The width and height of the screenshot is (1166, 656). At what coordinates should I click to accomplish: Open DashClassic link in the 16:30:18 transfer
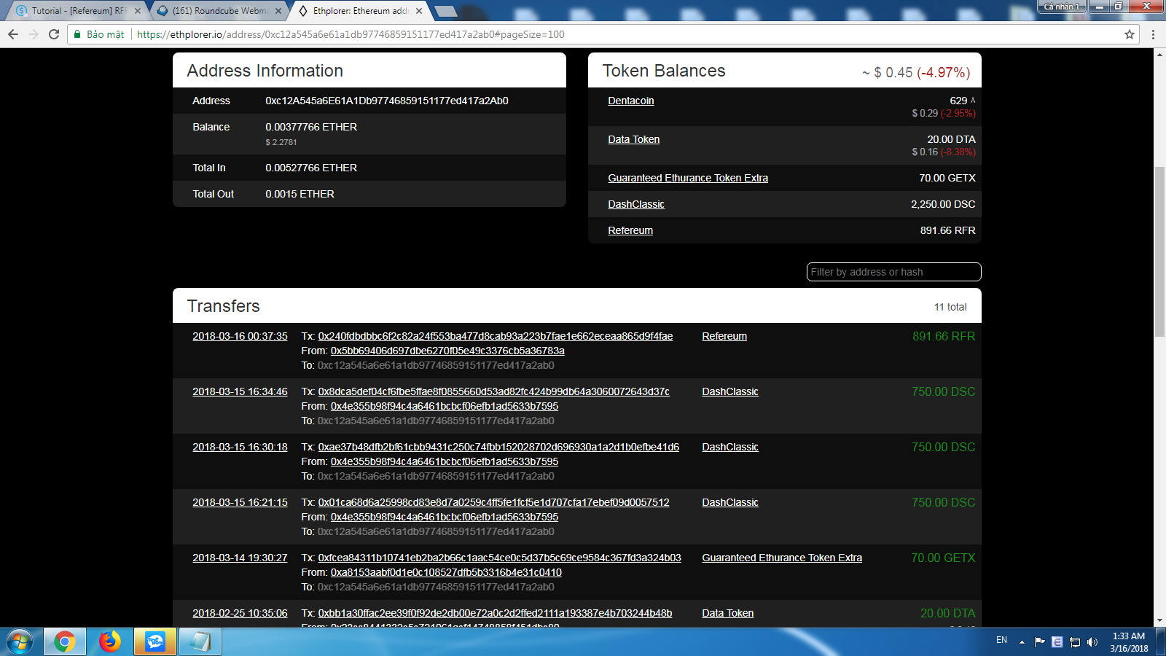point(730,447)
